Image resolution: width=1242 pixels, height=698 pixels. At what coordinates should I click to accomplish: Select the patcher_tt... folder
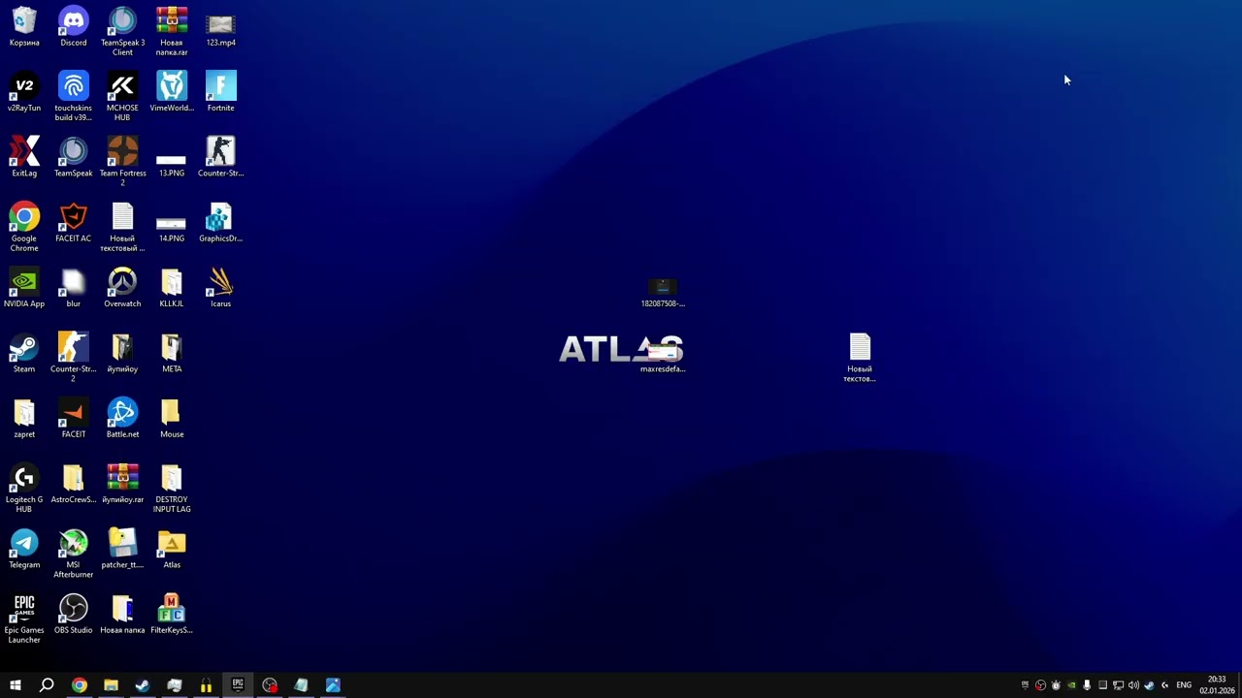point(122,549)
